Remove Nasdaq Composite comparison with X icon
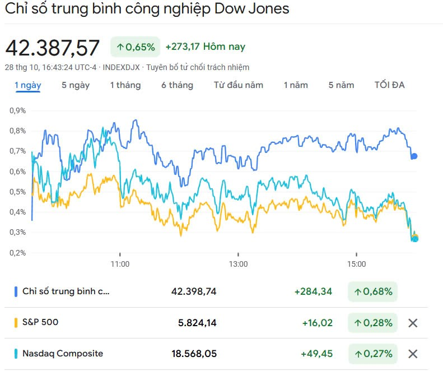443x371 pixels. [x=413, y=354]
